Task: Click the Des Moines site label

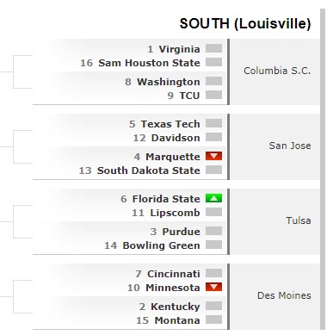Action: point(284,295)
